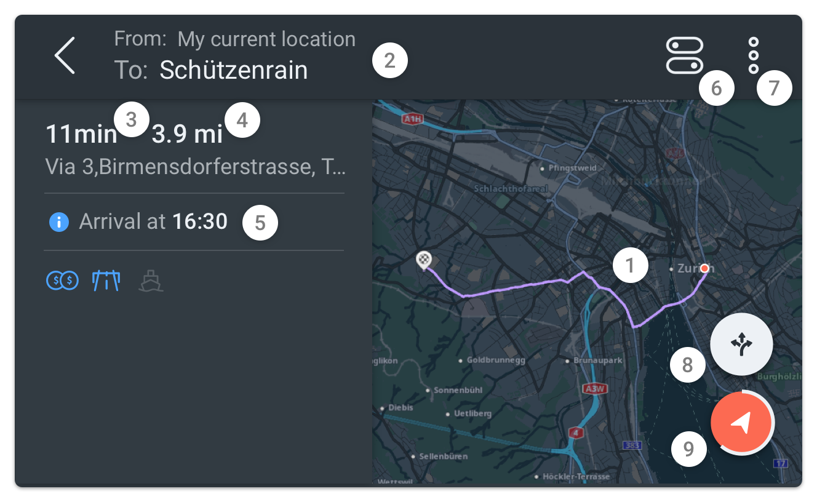Click the A1H motorway shield on the map
This screenshot has height=502, width=817.
click(x=411, y=119)
